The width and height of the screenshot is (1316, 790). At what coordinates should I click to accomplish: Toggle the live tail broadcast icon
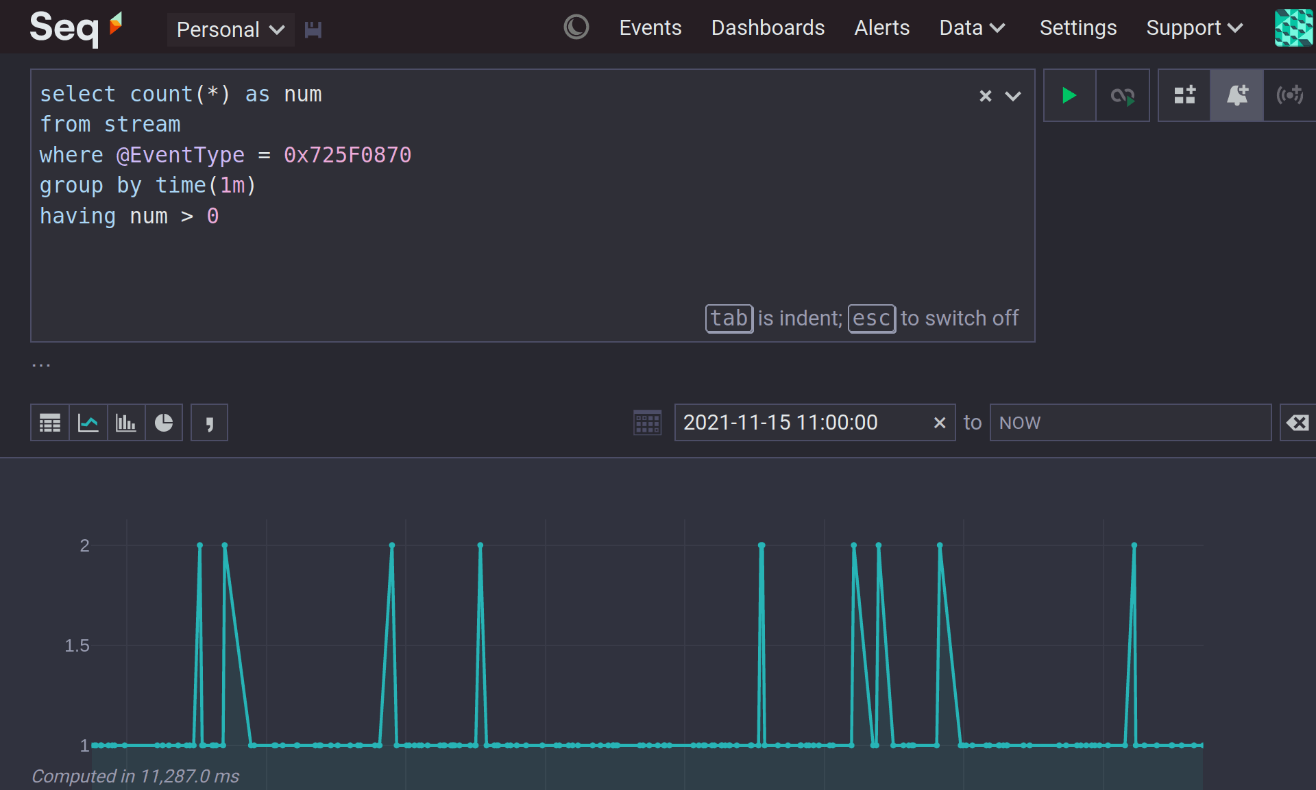[x=1290, y=95]
